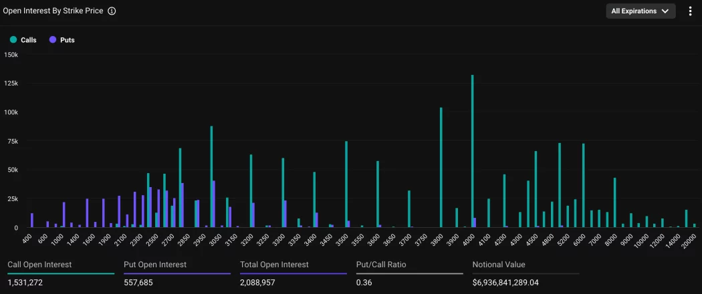The width and height of the screenshot is (702, 294).
Task: Click the chevron arrow in All Expirations
Action: 665,11
